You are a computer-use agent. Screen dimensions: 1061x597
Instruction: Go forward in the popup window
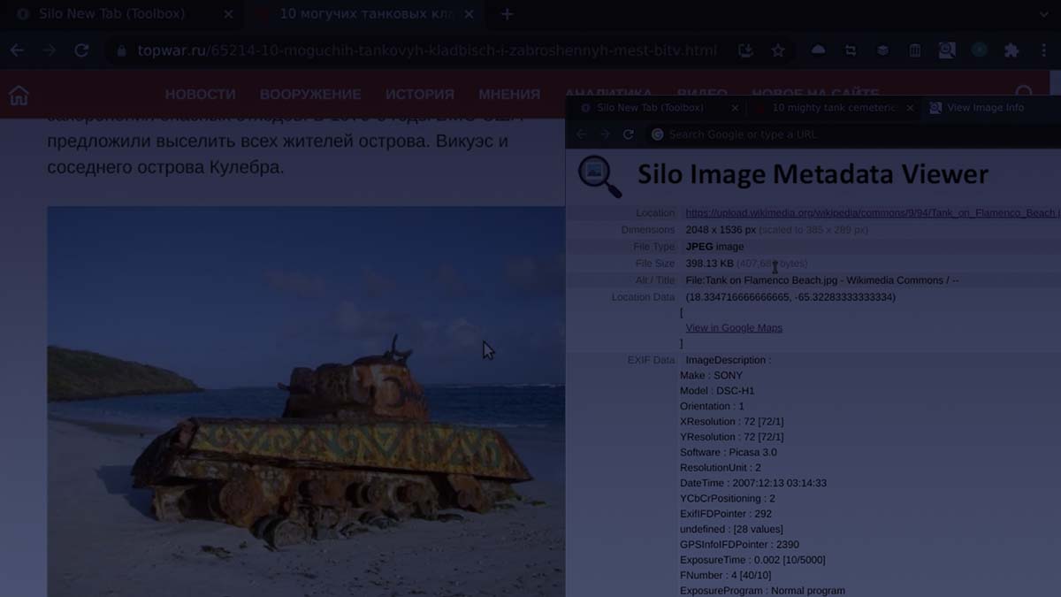click(605, 134)
